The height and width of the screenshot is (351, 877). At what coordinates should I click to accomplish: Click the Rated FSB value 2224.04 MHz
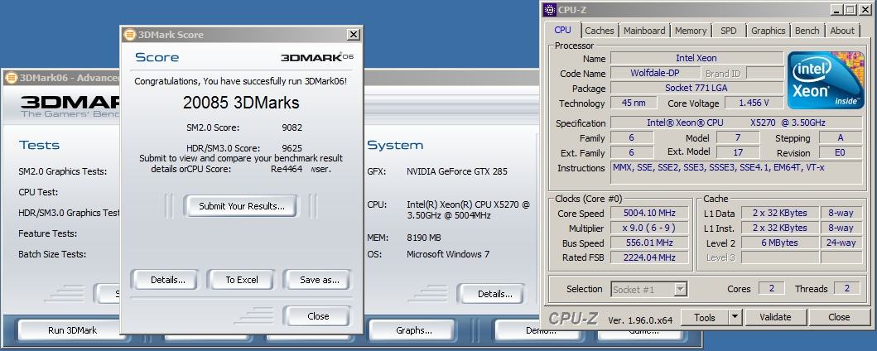[649, 257]
